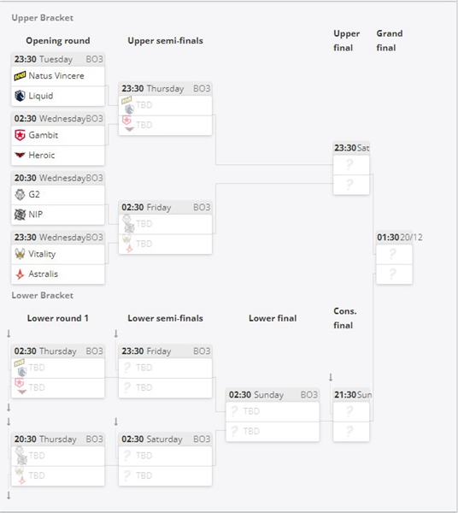Click the Astralis team logo
Screen dimensions: 458x513
click(20, 274)
